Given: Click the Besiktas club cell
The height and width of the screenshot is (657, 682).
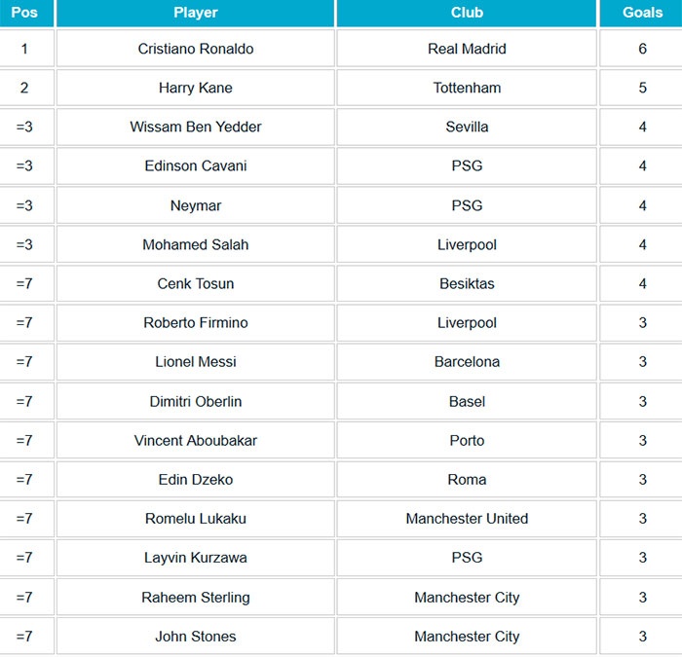Looking at the screenshot, I should (x=467, y=283).
